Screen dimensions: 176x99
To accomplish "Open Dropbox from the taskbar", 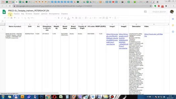I will [x=93, y=97].
